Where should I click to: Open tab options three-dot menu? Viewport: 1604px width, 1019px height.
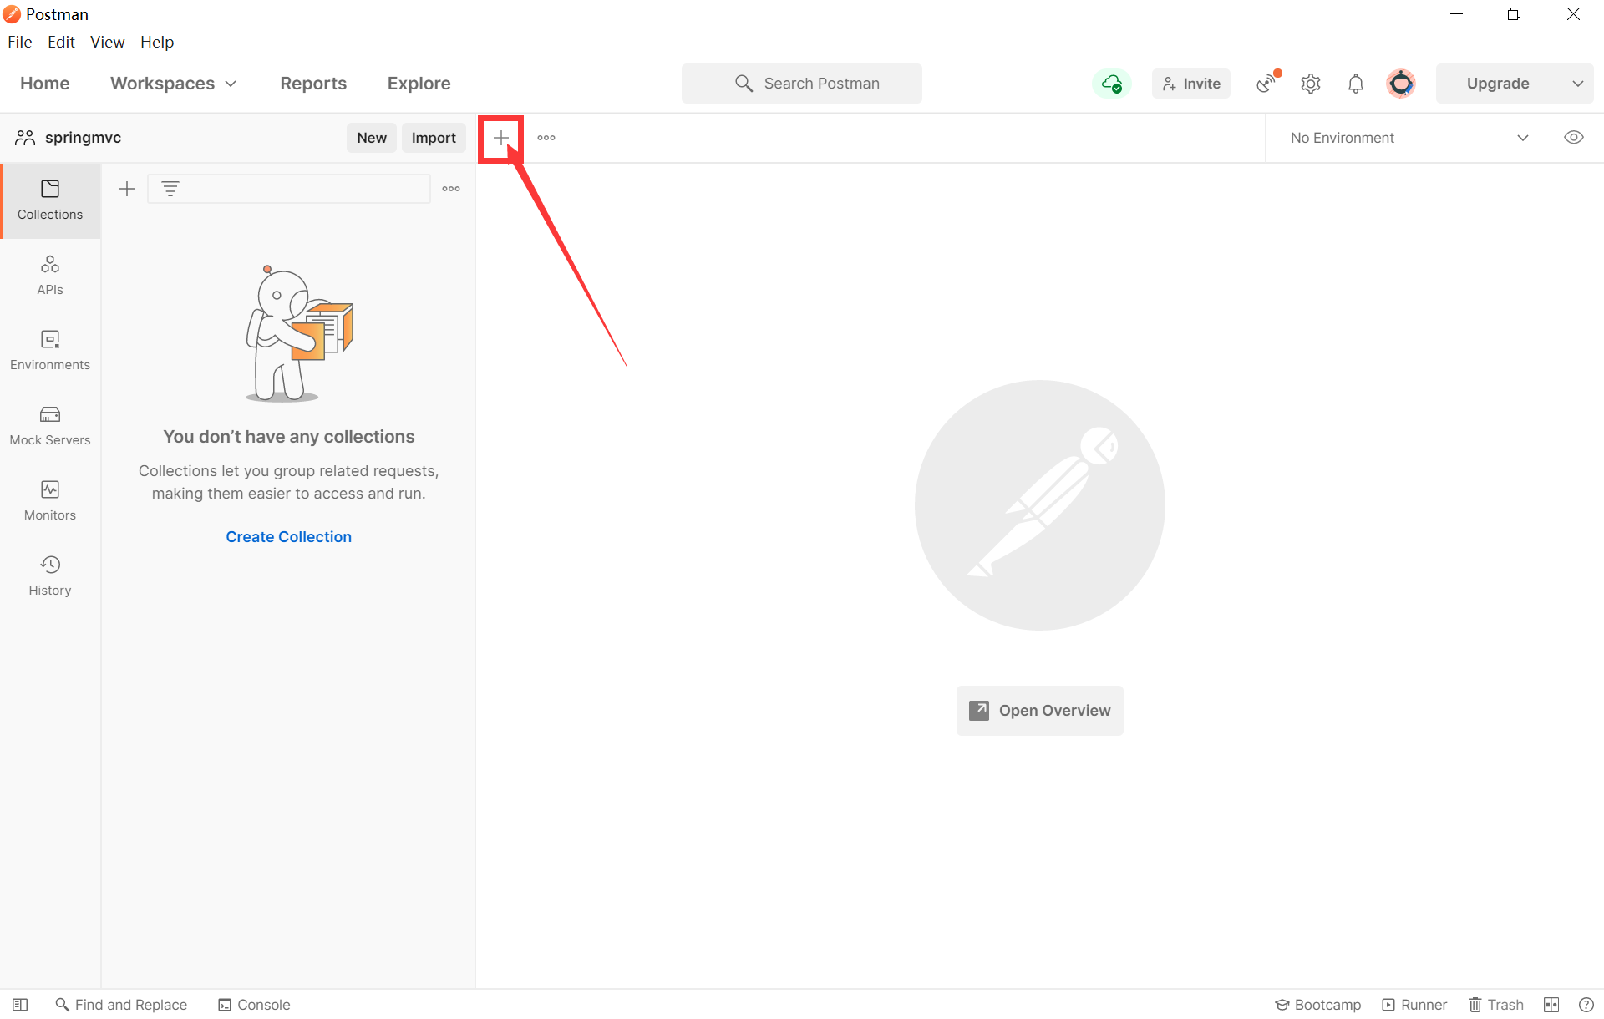[x=546, y=138]
